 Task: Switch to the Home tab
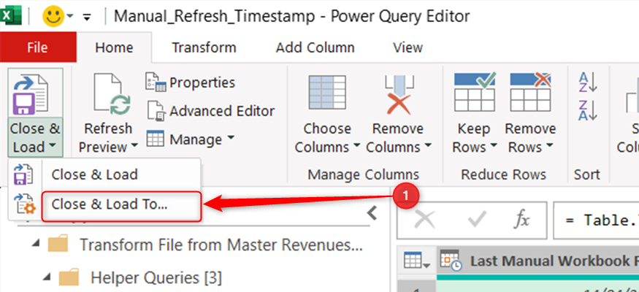[x=114, y=47]
